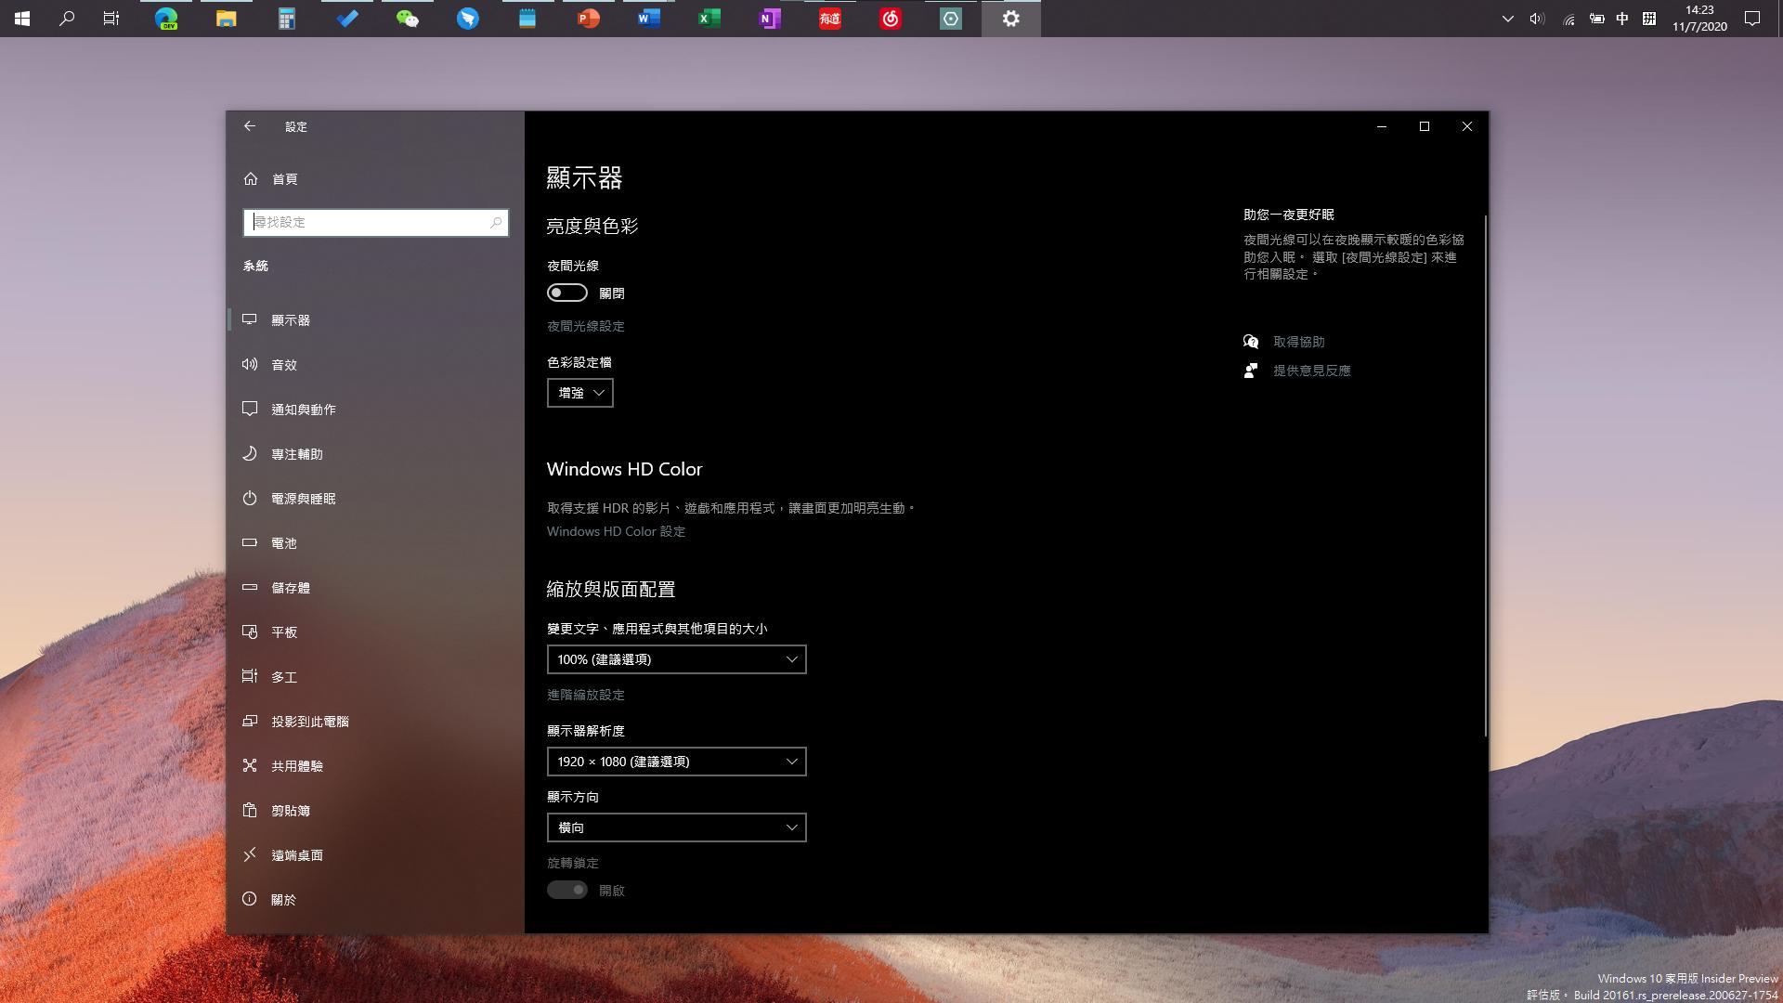Click the back arrow in Settings

pos(249,126)
